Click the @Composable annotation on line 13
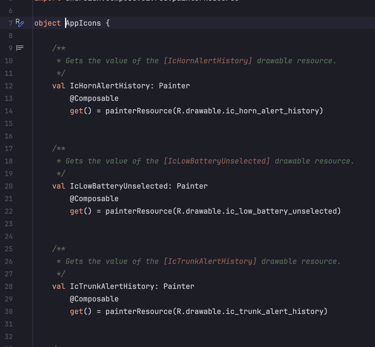The height and width of the screenshot is (347, 375). 94,98
